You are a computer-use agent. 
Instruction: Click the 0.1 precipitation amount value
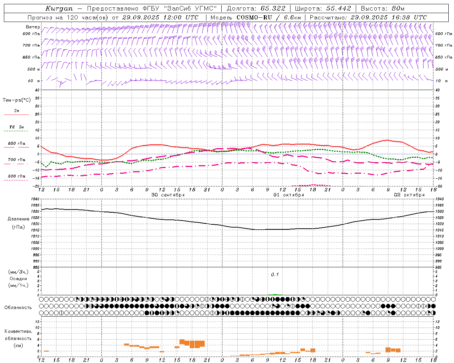275,275
